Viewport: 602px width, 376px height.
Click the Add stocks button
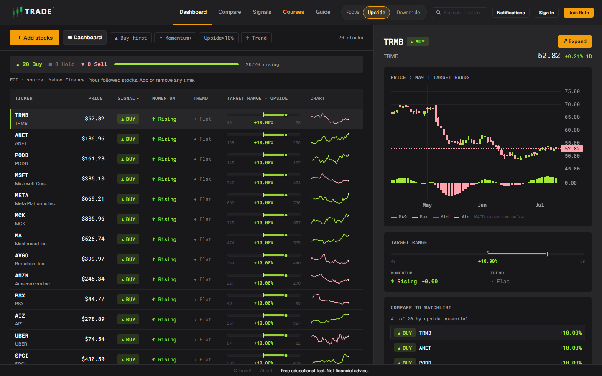(x=35, y=38)
